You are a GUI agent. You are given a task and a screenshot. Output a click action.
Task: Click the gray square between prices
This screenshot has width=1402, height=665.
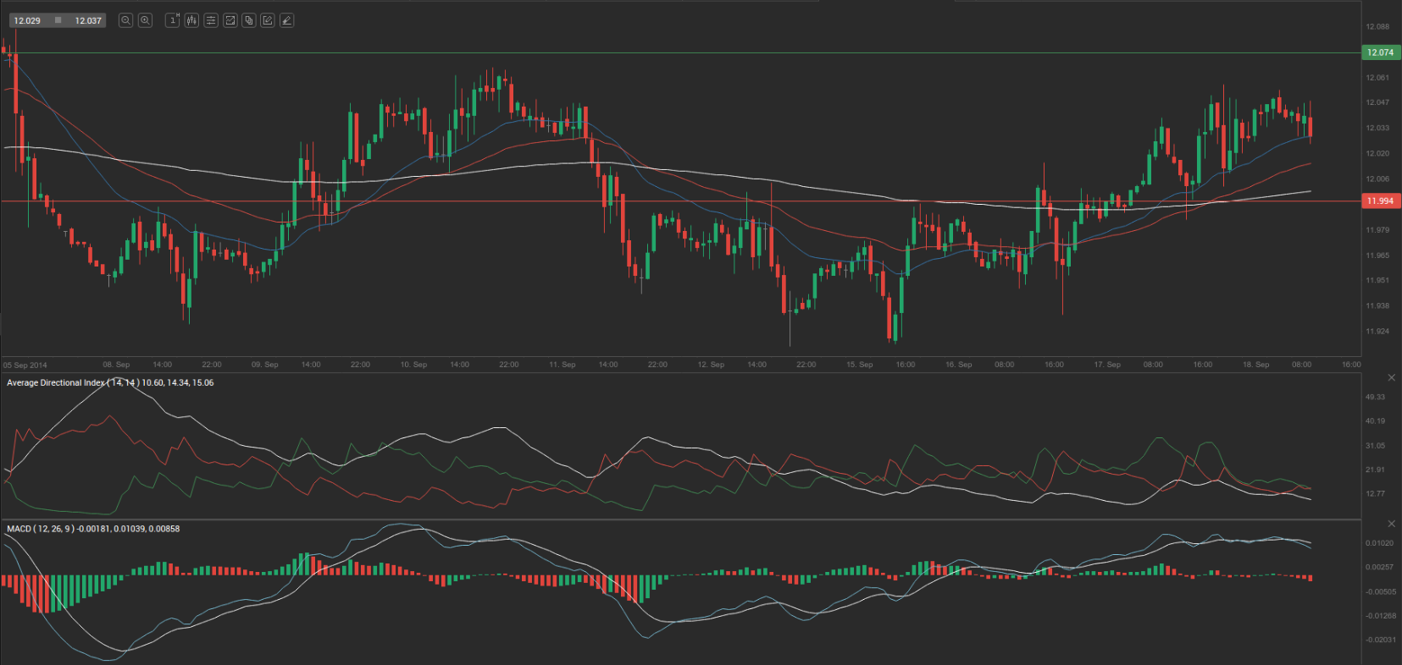click(58, 20)
